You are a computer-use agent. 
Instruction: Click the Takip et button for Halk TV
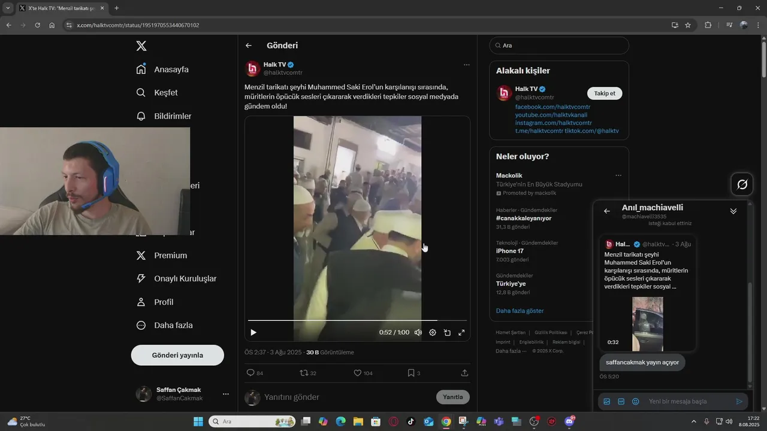click(x=605, y=93)
